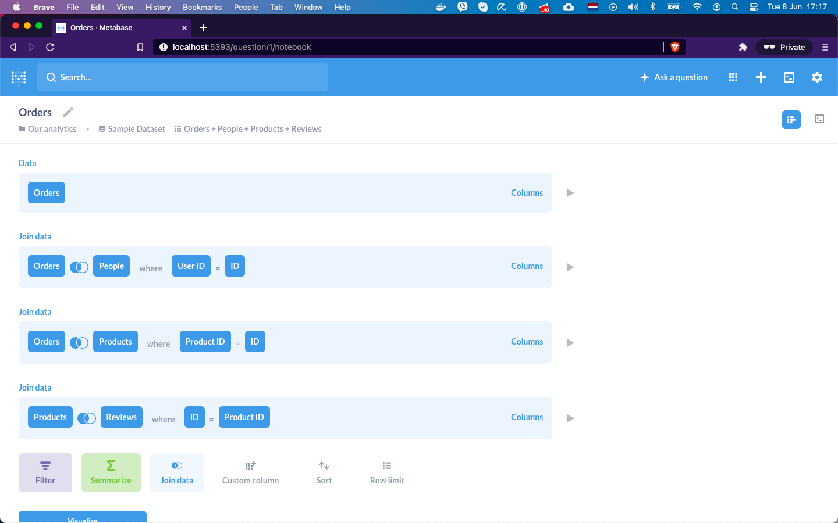Click the browse data grid icon
838x523 pixels.
[733, 77]
